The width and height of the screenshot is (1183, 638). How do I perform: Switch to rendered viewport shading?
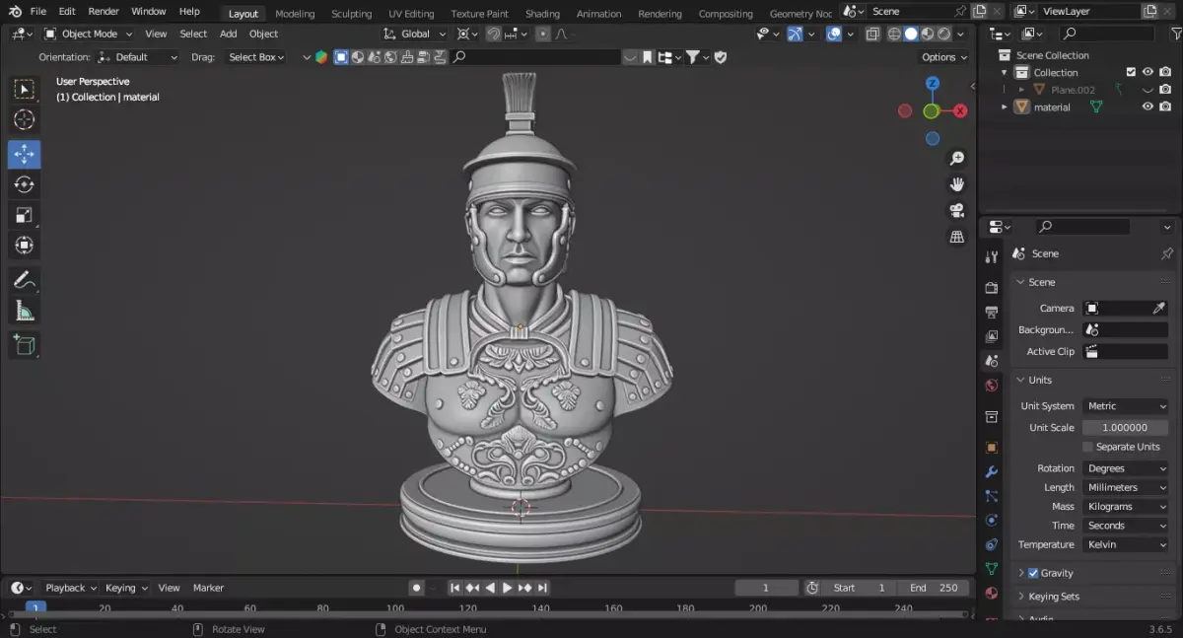944,34
